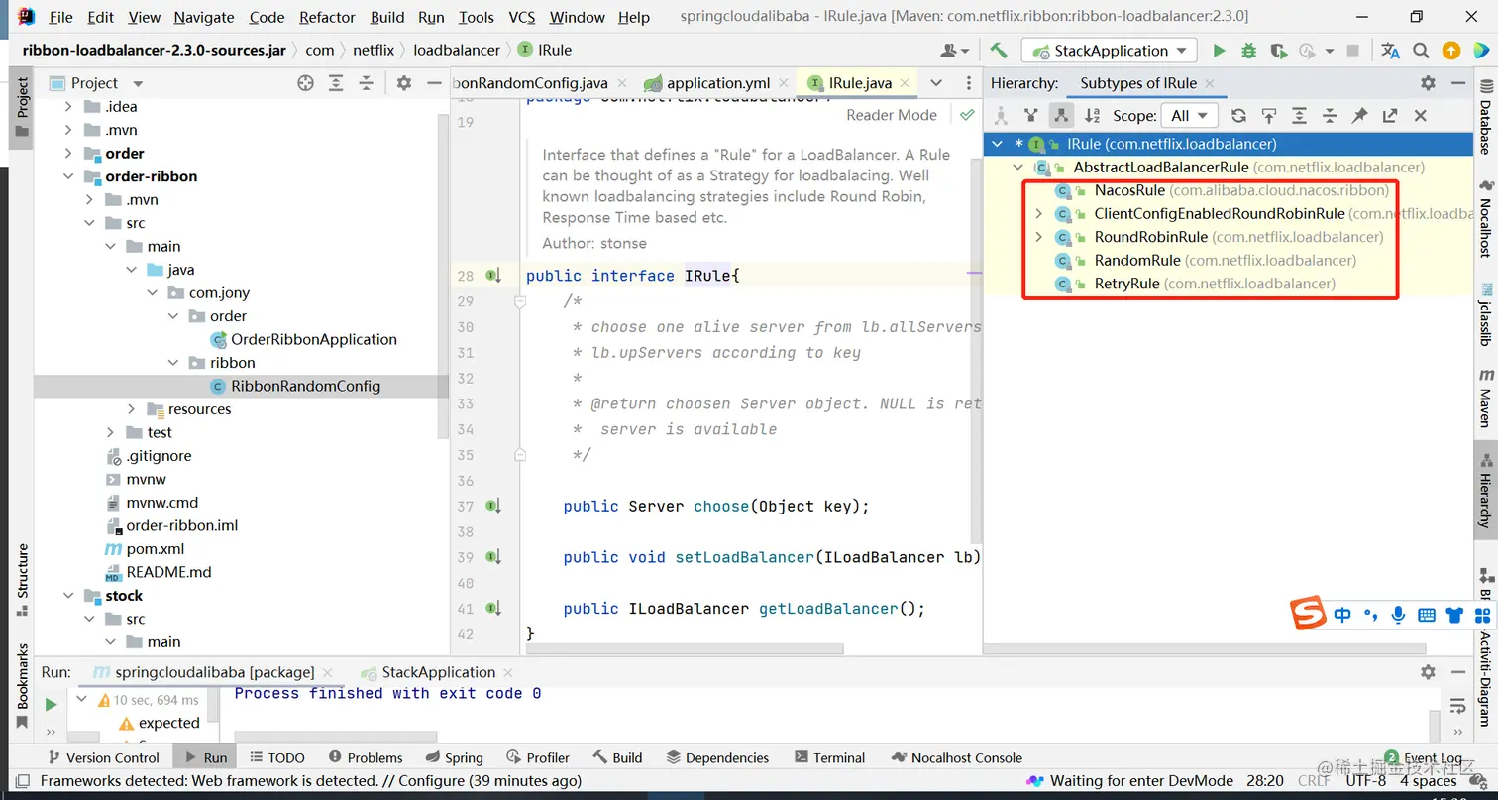Open the Terminal tool window
This screenshot has width=1498, height=800.
click(828, 758)
